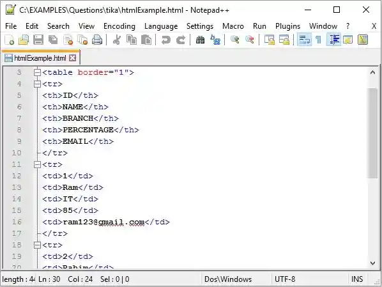Screen dimensions: 382x287
Task: Open the Run menu
Action: pos(259,26)
